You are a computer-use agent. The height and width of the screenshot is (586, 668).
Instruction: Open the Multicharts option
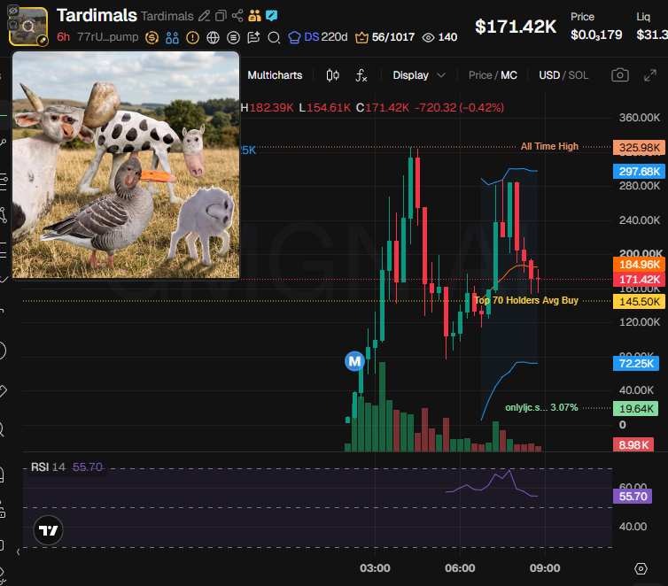[275, 75]
